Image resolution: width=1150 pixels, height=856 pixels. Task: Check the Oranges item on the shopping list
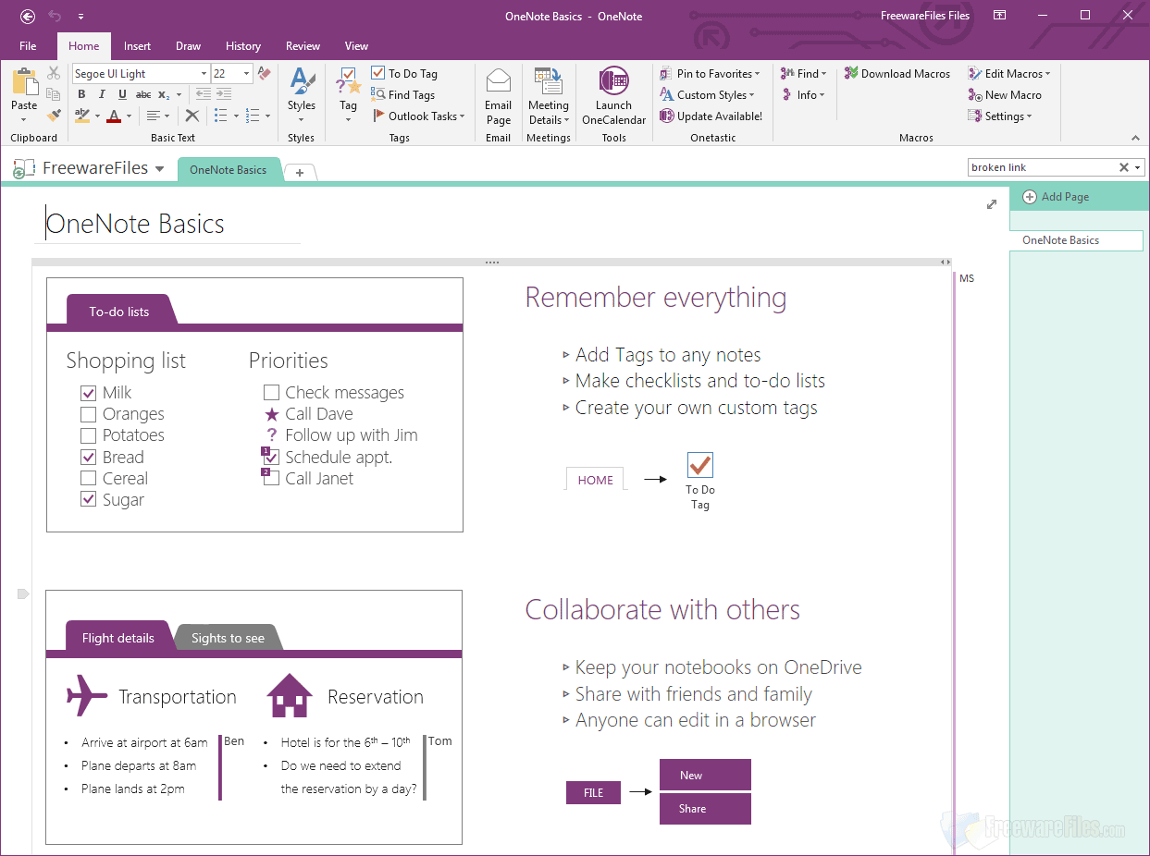click(x=89, y=413)
